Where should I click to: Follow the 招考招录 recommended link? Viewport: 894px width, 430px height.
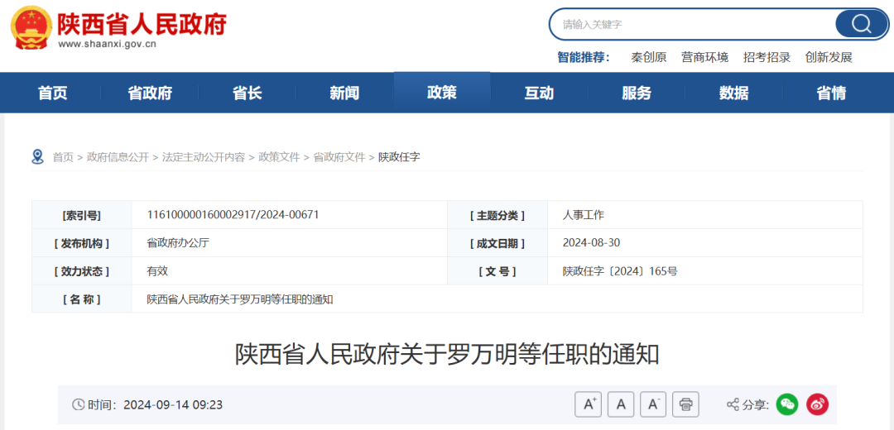coord(767,57)
